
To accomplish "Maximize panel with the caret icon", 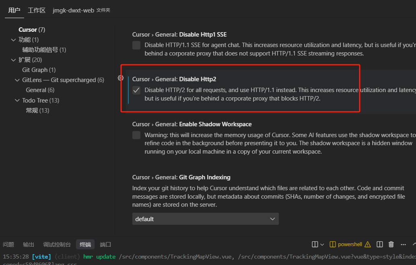I will tap(414, 244).
